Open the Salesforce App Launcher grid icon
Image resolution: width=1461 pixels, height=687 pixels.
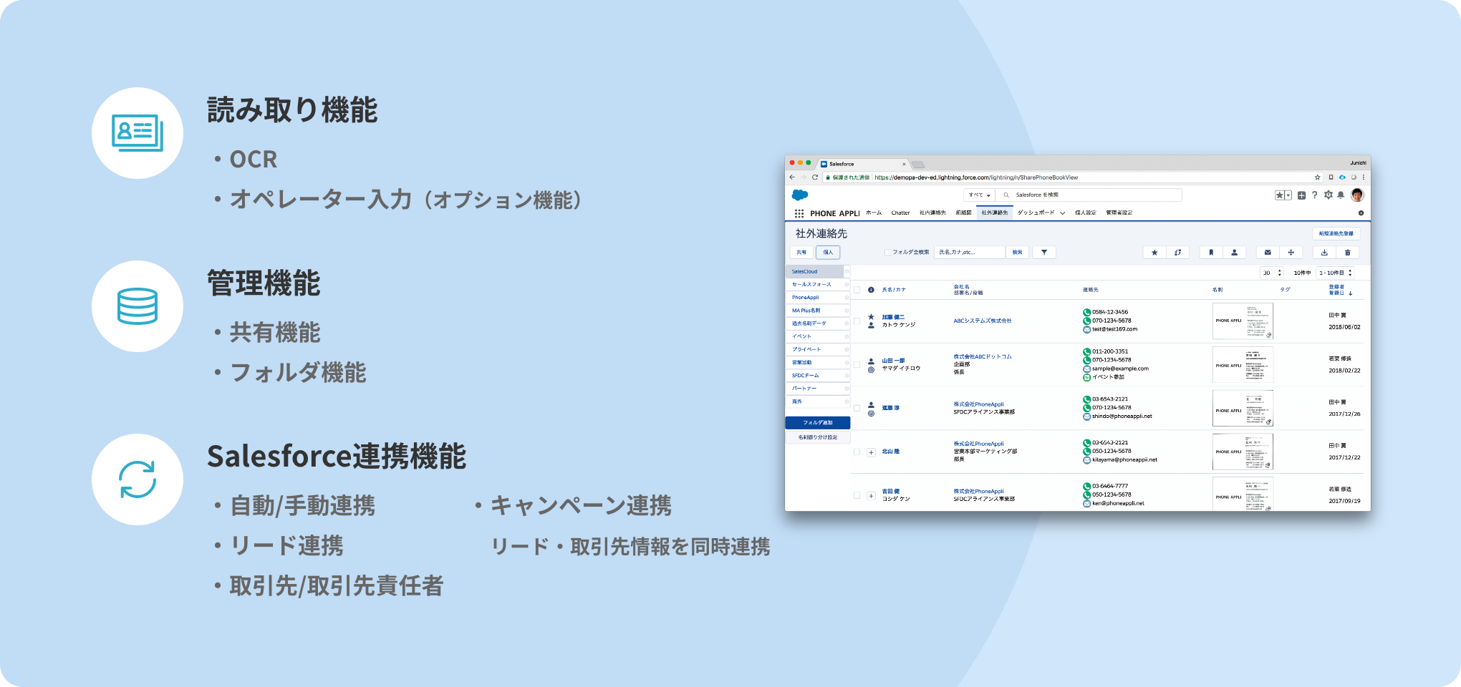[x=799, y=213]
